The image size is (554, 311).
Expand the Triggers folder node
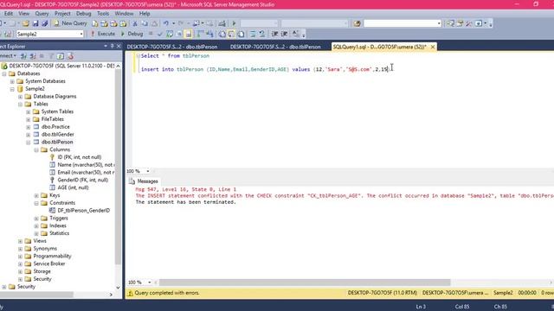pos(36,219)
